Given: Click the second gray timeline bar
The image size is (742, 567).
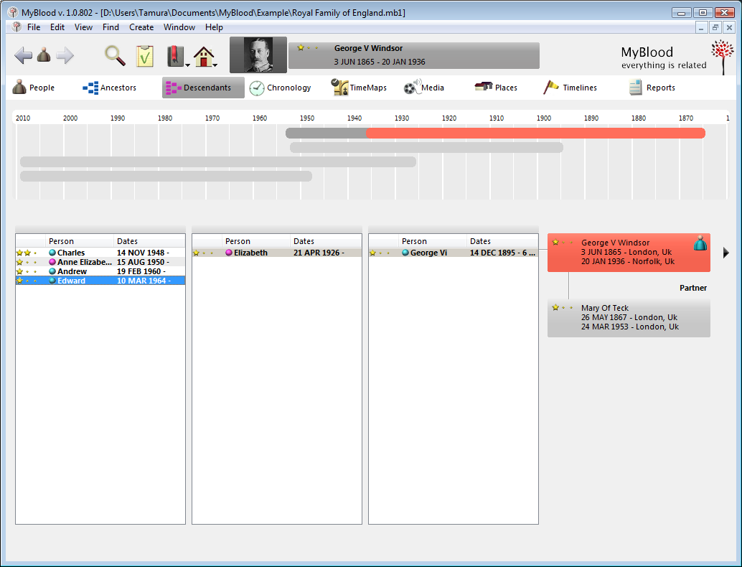Looking at the screenshot, I should 426,147.
